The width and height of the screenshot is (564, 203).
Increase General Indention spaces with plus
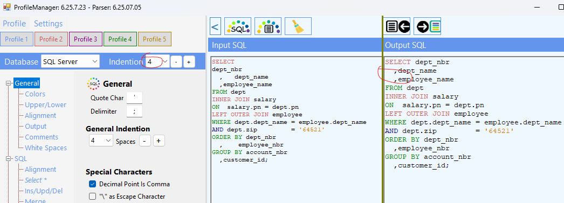pyautogui.click(x=159, y=141)
